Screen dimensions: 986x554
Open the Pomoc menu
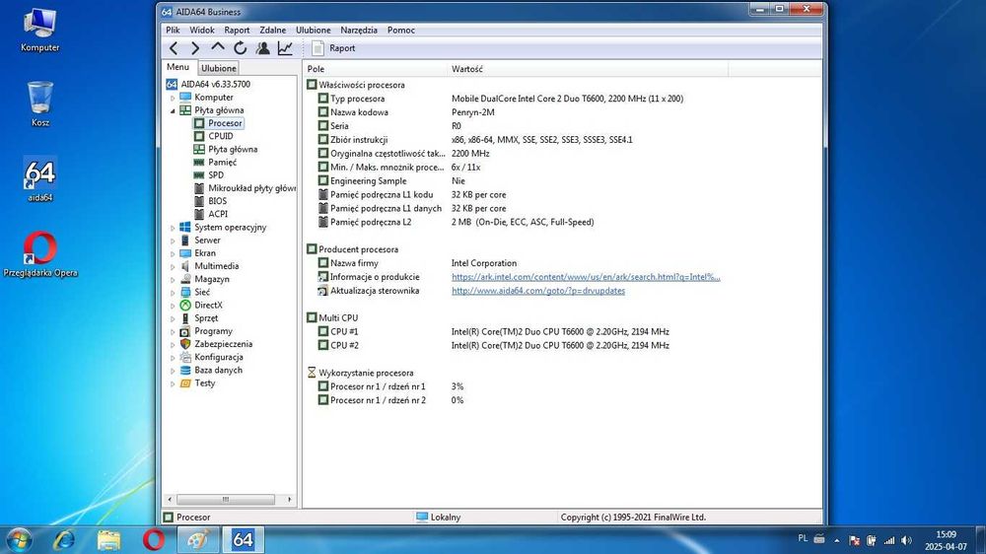pos(400,30)
